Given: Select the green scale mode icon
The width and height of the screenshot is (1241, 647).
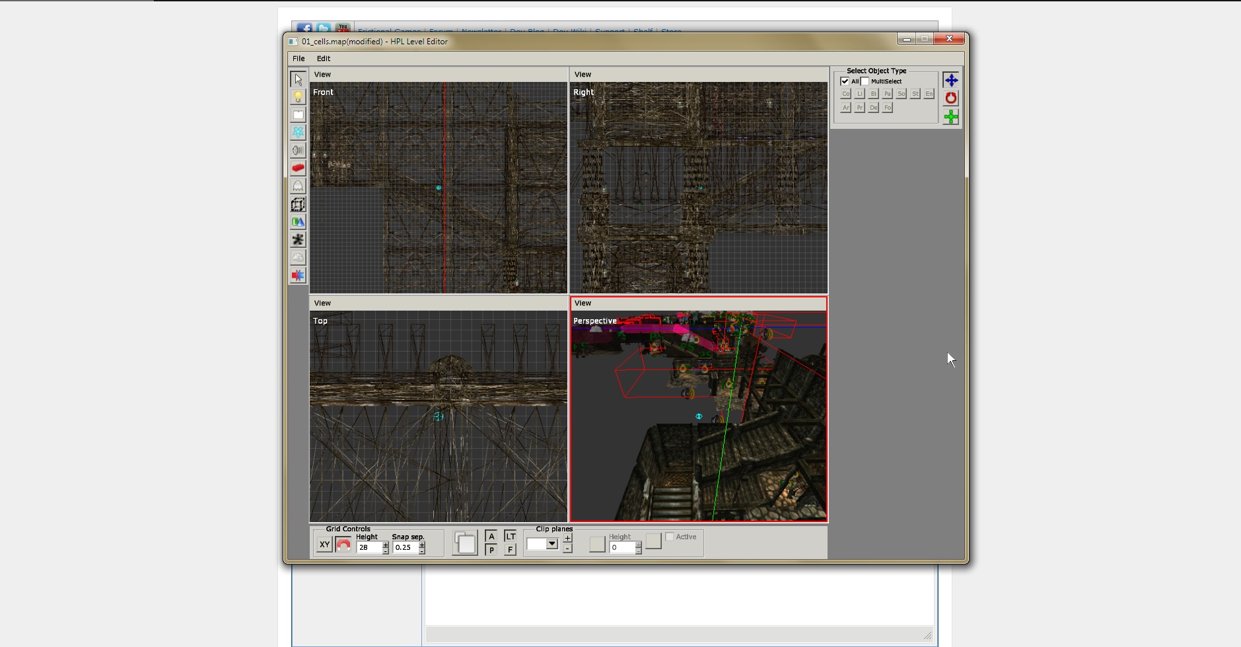Looking at the screenshot, I should coord(950,117).
